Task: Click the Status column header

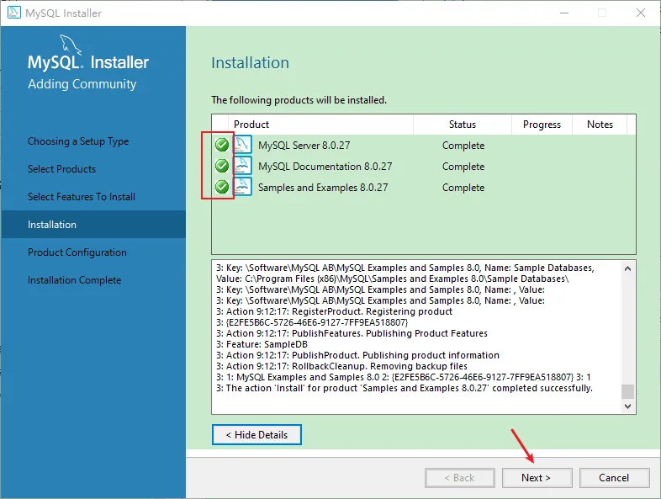Action: 462,125
